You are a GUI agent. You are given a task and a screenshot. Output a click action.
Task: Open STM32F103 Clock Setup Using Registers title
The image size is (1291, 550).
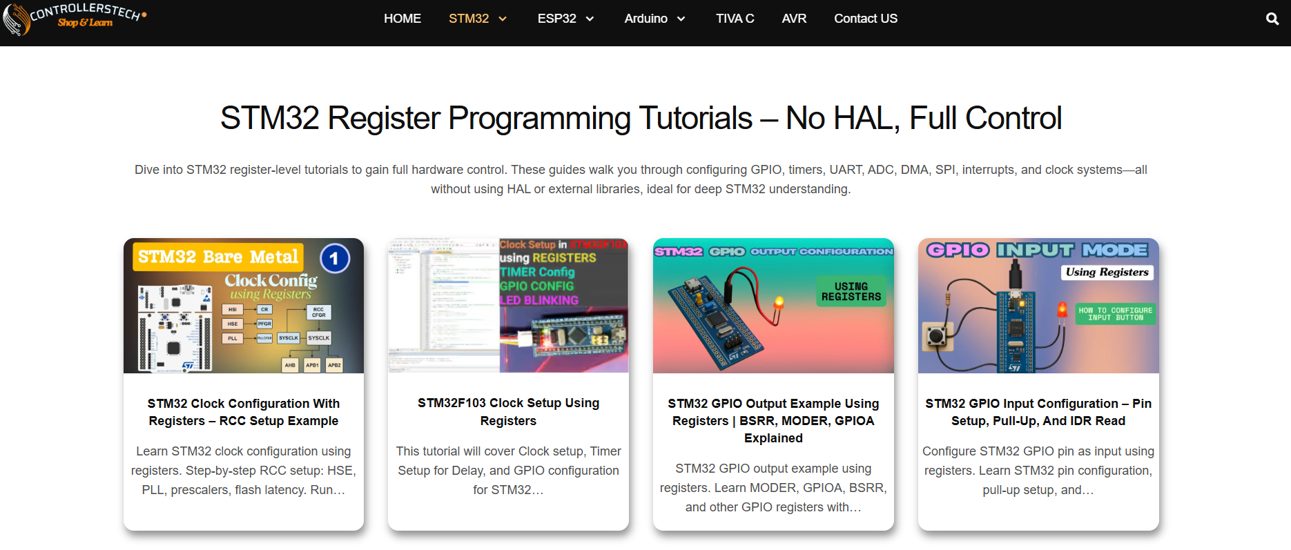(508, 412)
